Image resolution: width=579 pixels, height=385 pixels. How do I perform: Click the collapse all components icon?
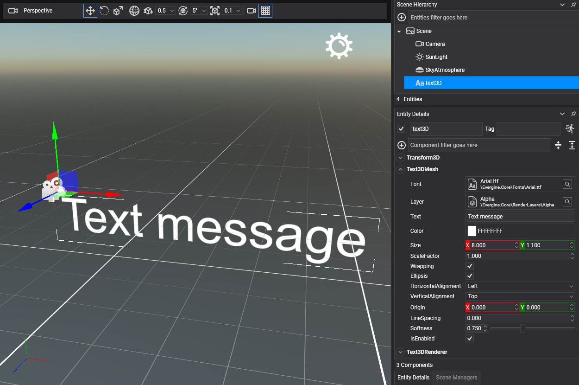pyautogui.click(x=558, y=145)
